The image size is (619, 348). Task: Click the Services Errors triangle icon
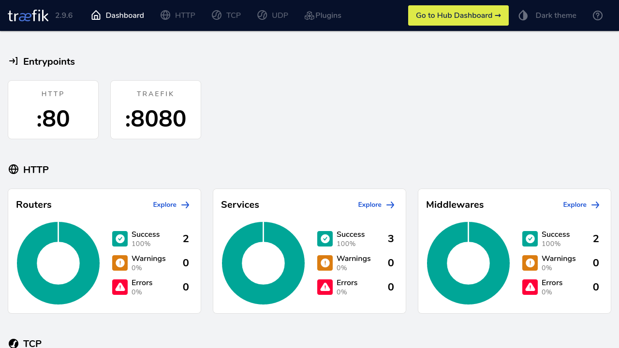click(325, 287)
